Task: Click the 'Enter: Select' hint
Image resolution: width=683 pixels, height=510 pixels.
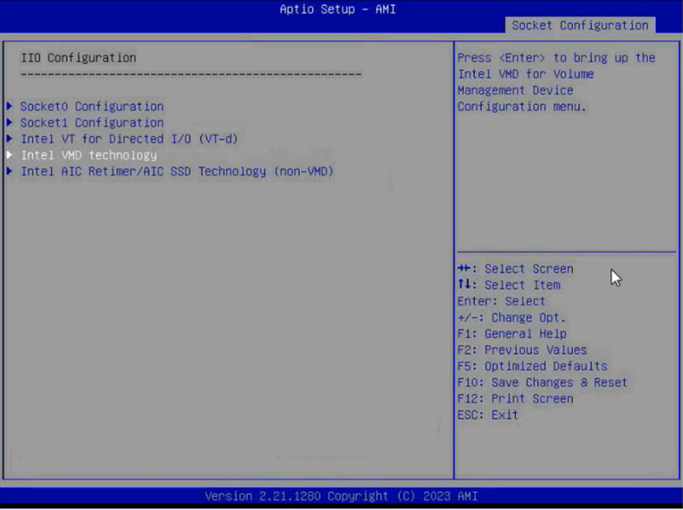Action: 501,301
